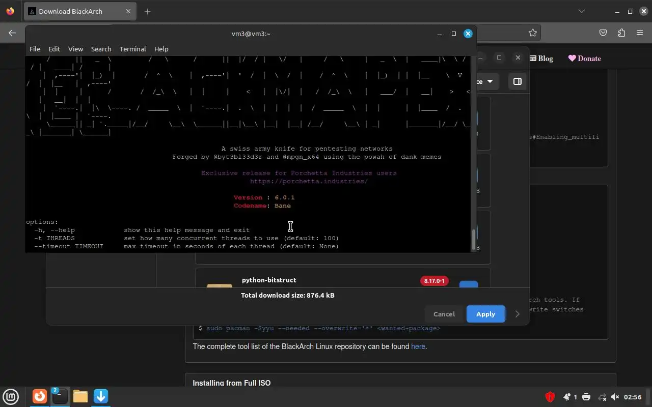
Task: Click the red shield tray icon
Action: (550, 397)
